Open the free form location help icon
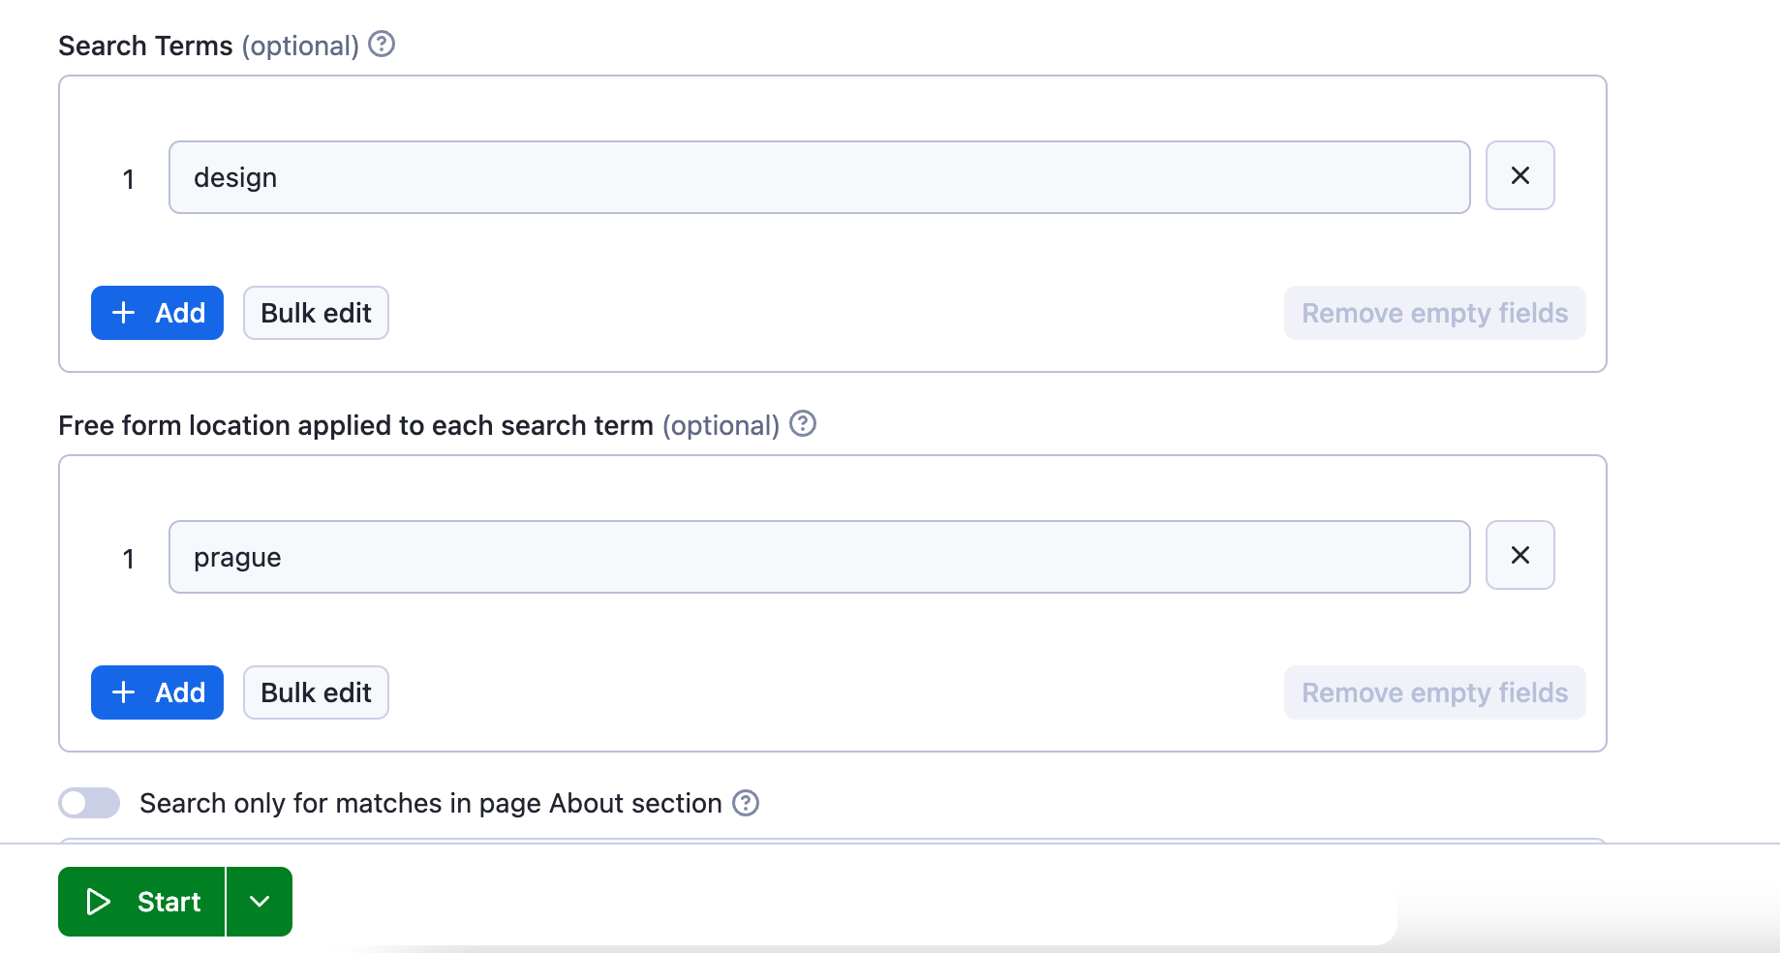 (803, 424)
